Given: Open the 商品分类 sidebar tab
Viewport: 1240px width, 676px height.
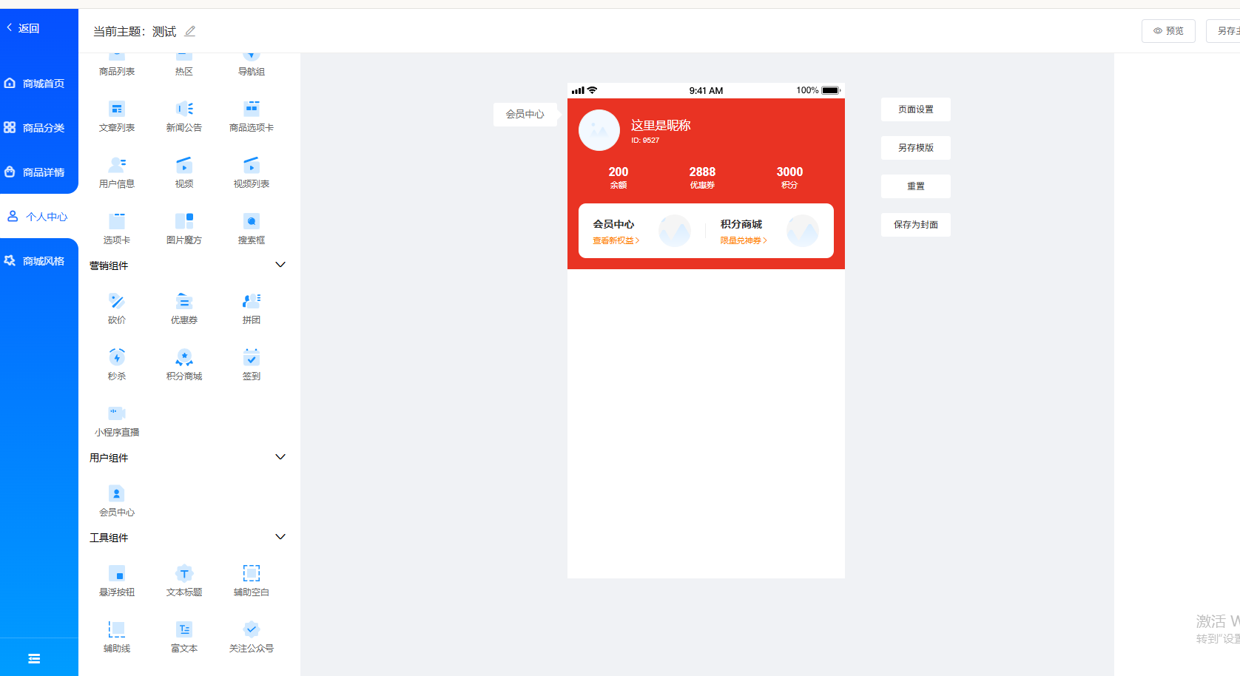Looking at the screenshot, I should pos(39,128).
